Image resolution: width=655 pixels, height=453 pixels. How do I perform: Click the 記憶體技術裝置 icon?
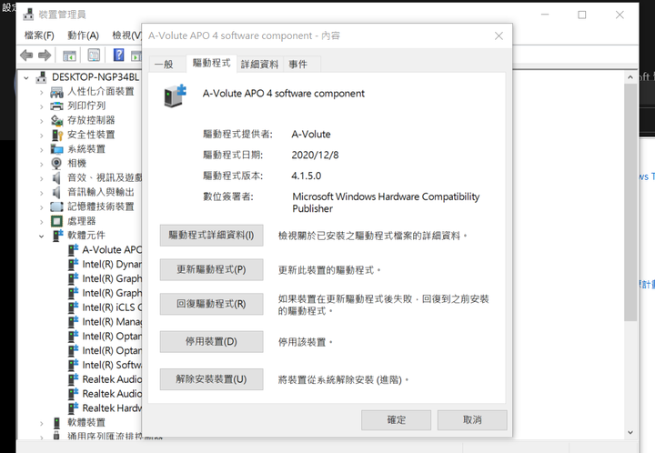coord(56,206)
